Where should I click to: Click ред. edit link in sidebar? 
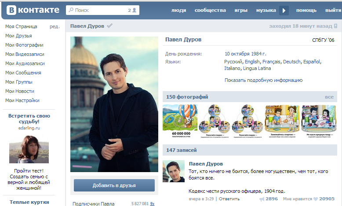(55, 26)
